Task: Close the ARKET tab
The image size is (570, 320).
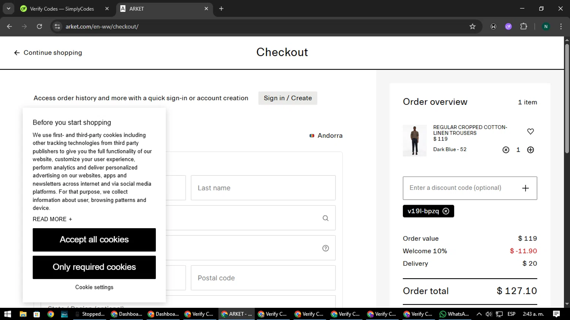Action: click(206, 8)
